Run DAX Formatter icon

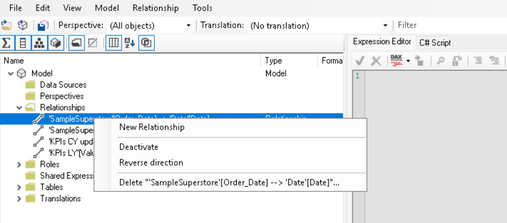pos(396,60)
